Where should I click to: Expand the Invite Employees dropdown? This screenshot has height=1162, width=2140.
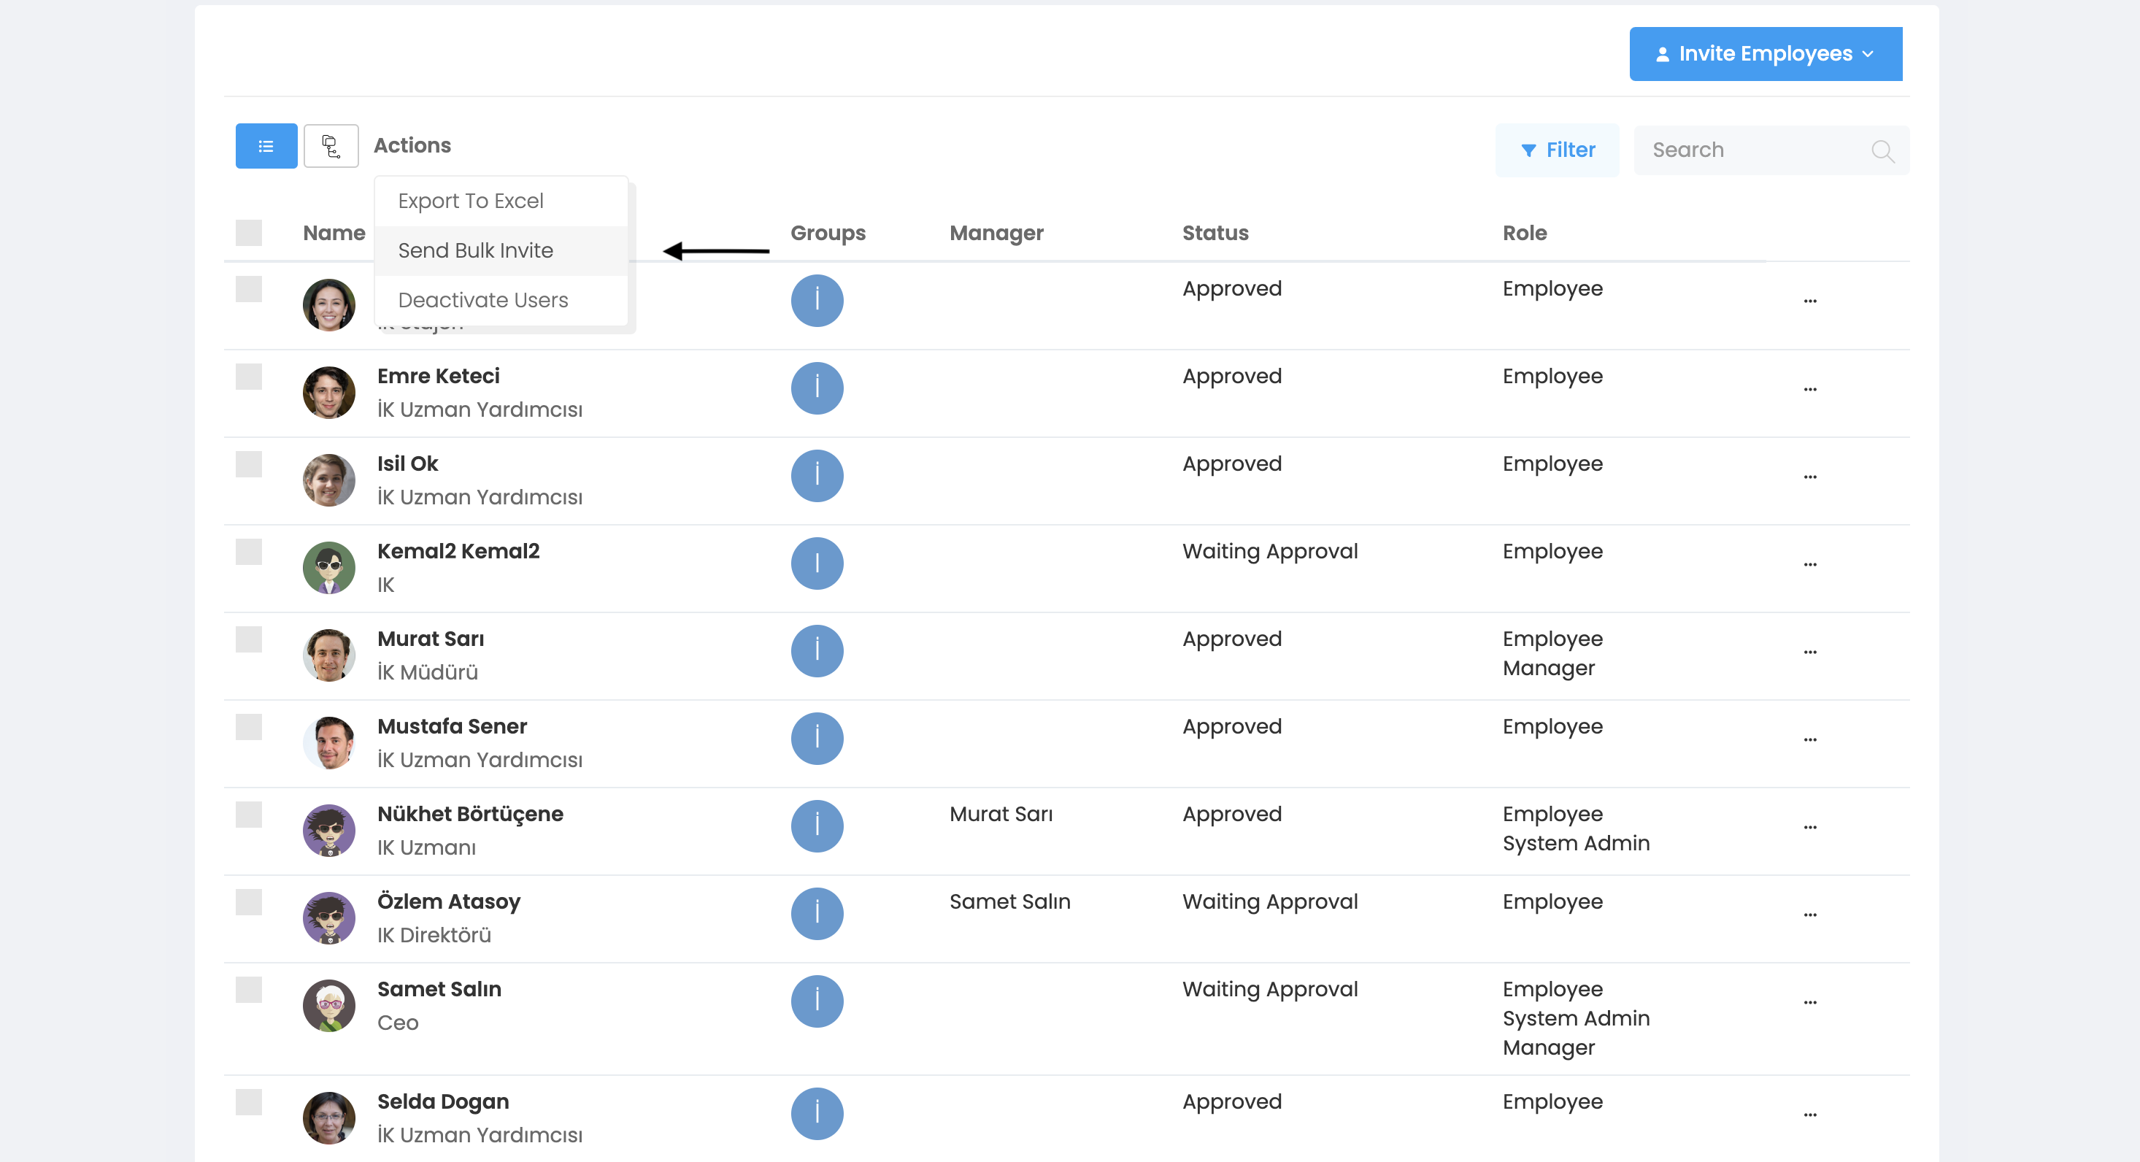tap(1766, 54)
